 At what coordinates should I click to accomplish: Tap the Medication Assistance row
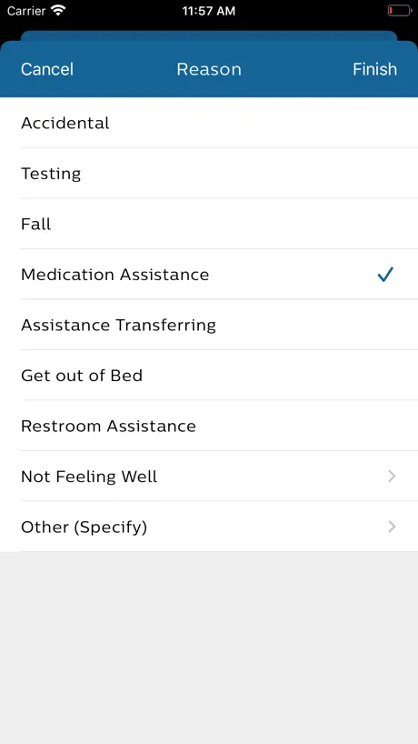coord(209,275)
